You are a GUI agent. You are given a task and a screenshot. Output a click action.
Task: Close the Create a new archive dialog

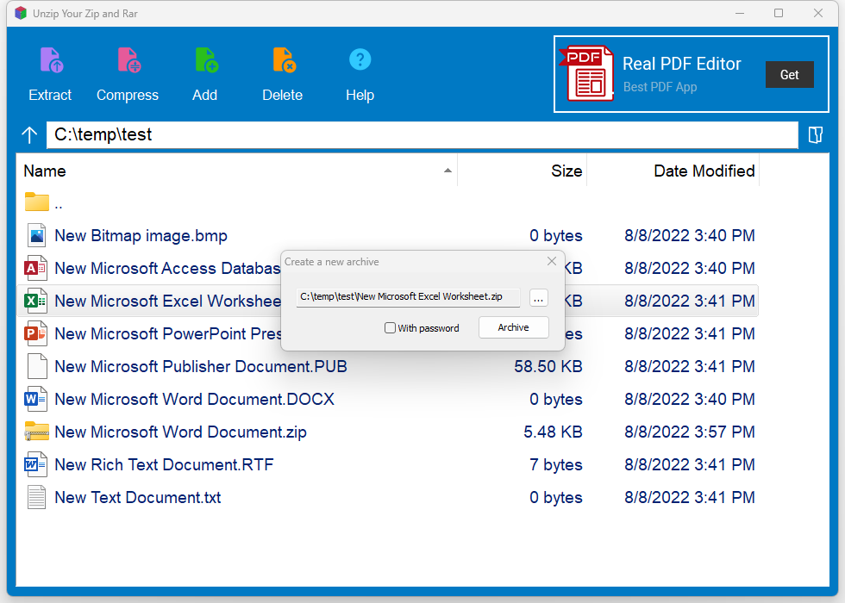pos(552,262)
